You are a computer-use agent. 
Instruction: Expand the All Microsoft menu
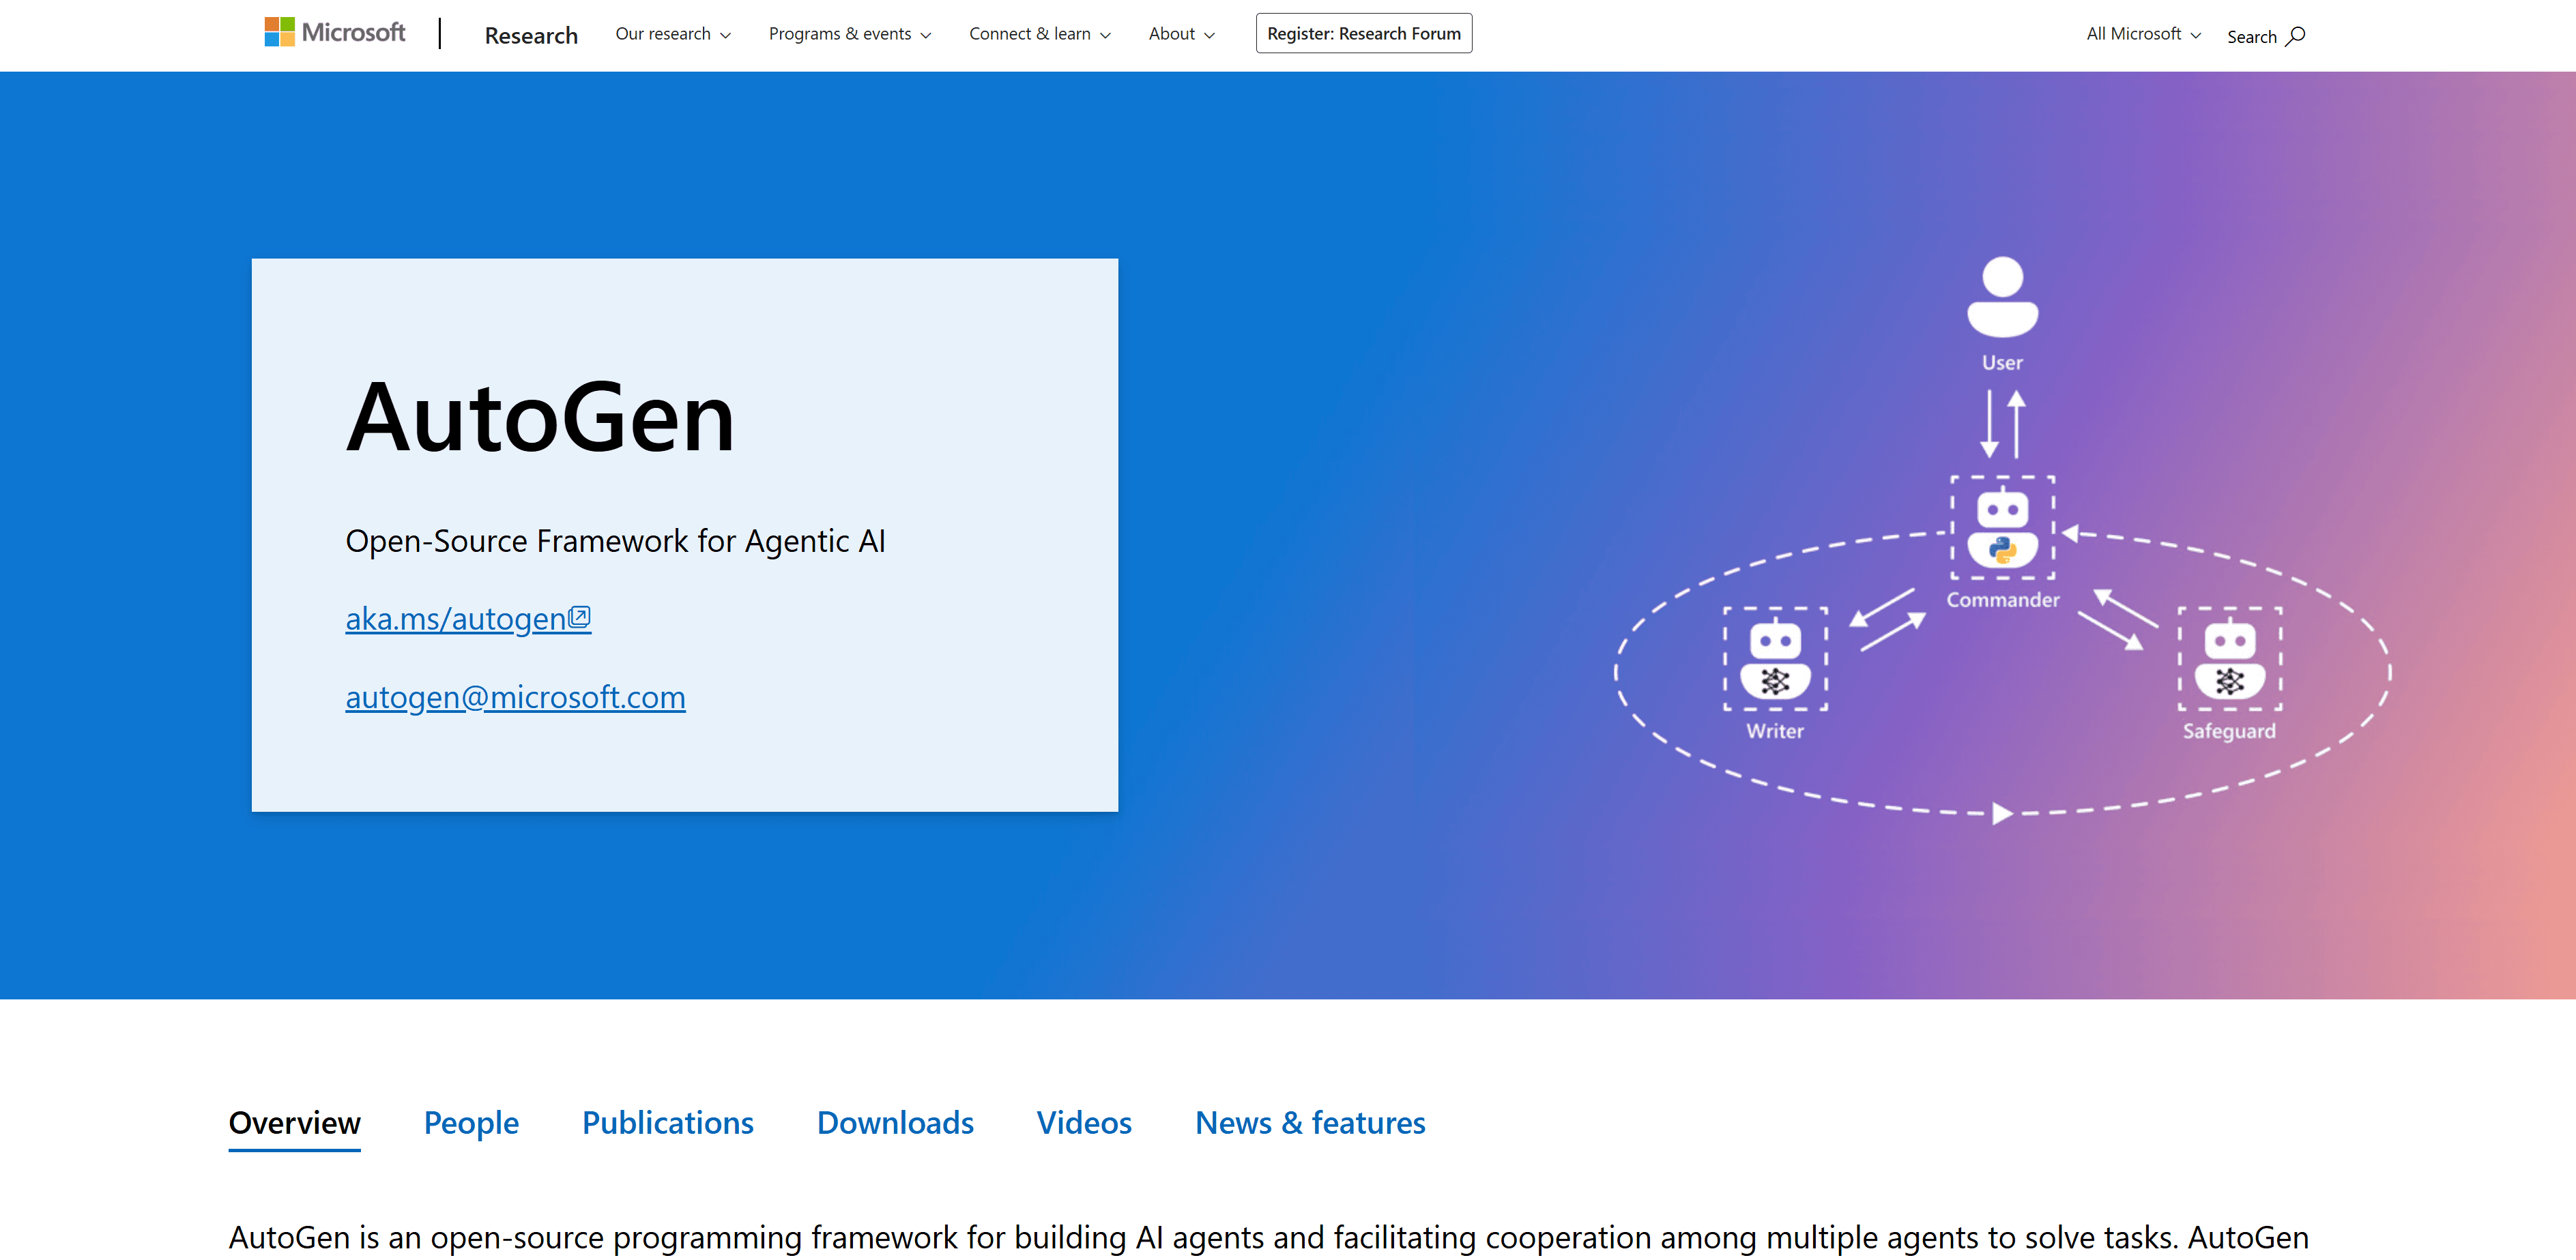tap(2143, 34)
